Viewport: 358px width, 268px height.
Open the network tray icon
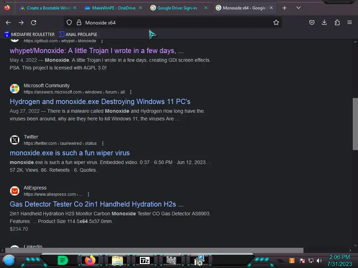(310, 260)
